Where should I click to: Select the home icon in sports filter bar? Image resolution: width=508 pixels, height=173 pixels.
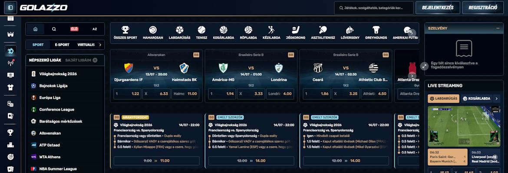(35, 29)
